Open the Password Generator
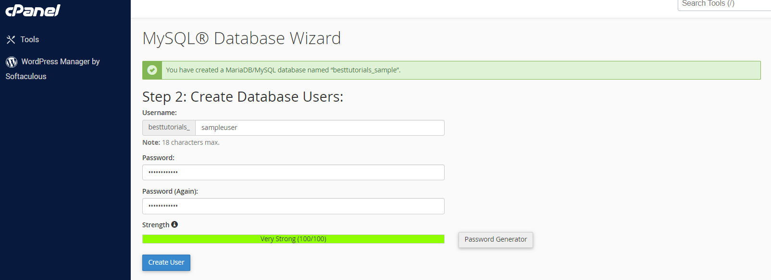The height and width of the screenshot is (280, 771). [x=496, y=240]
